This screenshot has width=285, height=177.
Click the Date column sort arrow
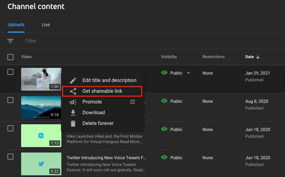[257, 57]
